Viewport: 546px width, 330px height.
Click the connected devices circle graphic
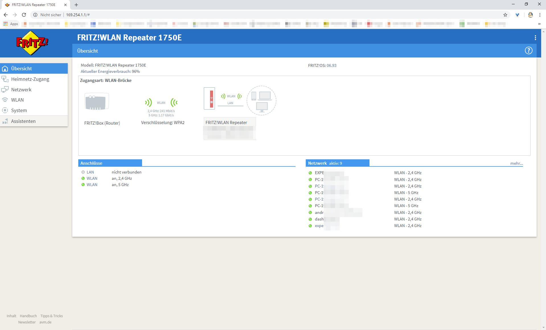[x=261, y=100]
